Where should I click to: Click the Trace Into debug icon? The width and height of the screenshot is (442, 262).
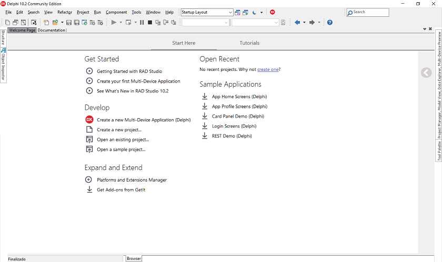coord(158,22)
